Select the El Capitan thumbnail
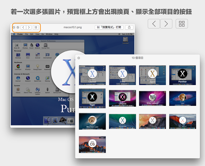The height and width of the screenshot is (166, 205). (182, 121)
